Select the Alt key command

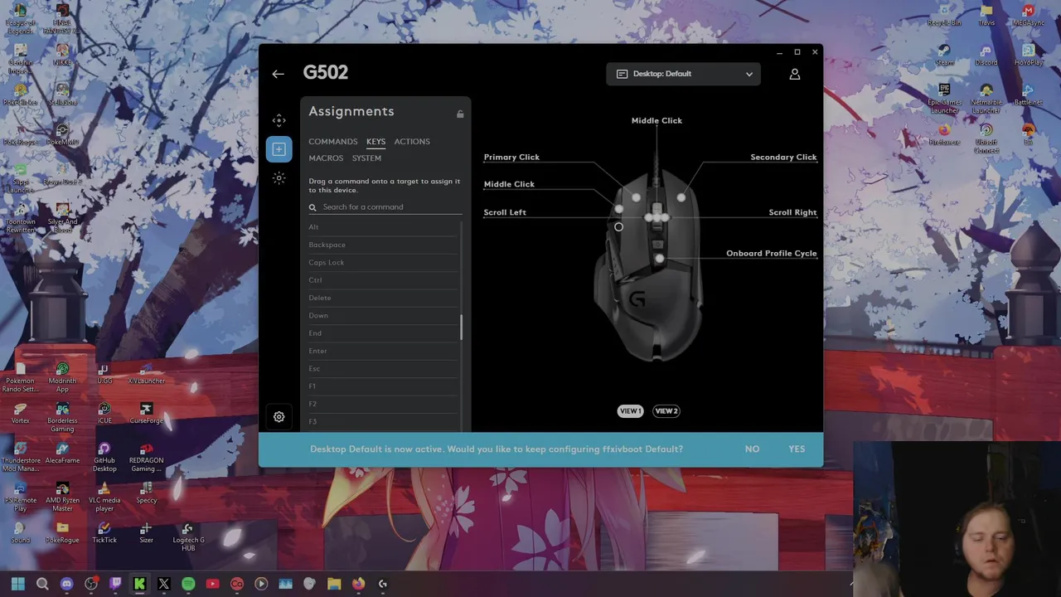click(383, 227)
